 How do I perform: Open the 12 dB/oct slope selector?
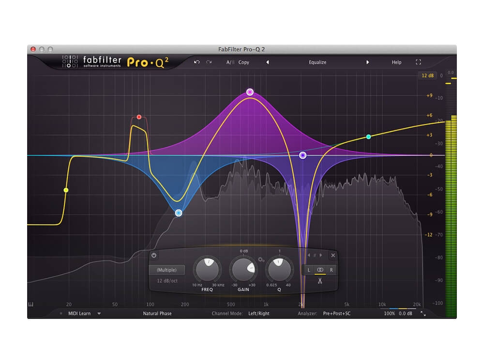(167, 281)
